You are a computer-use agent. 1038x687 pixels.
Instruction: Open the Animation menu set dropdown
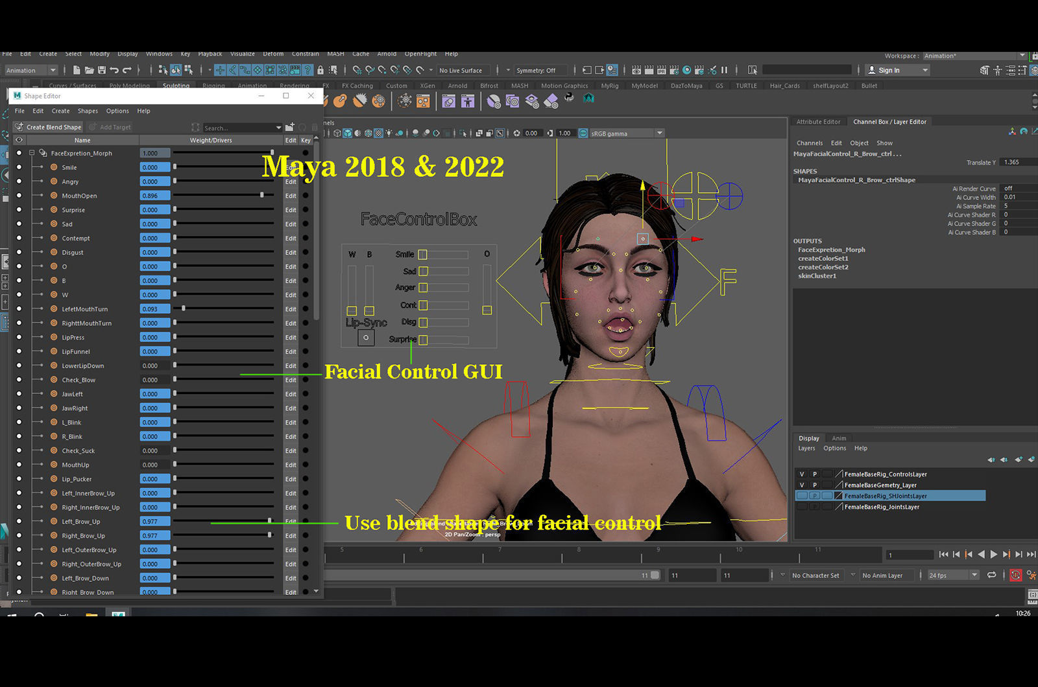coord(31,70)
